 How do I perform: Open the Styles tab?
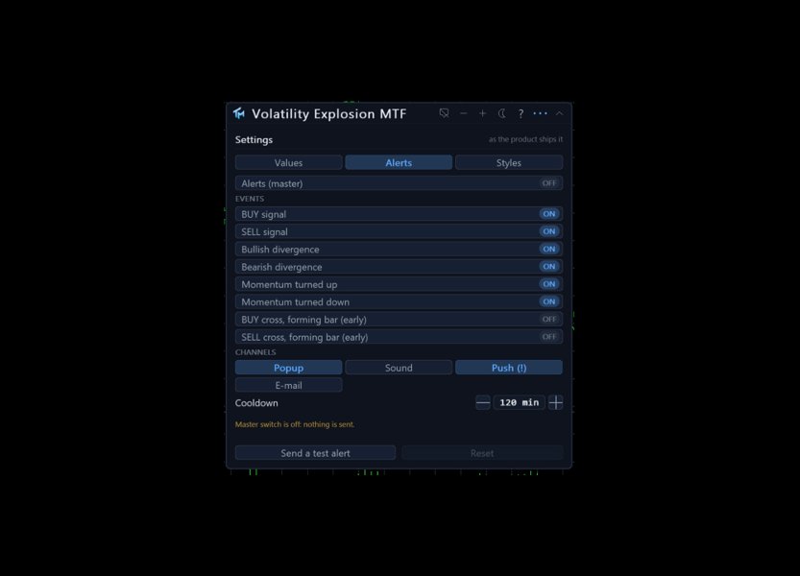tap(509, 163)
